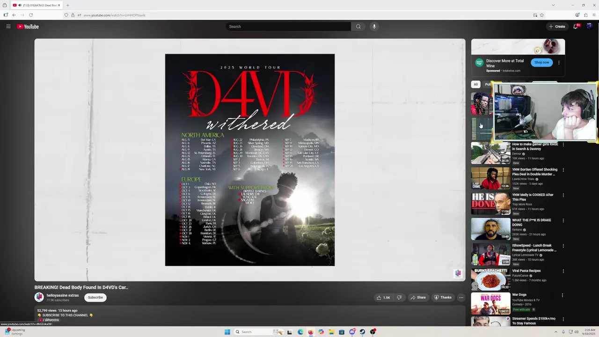Share the video
This screenshot has height=337, width=599.
[x=418, y=297]
